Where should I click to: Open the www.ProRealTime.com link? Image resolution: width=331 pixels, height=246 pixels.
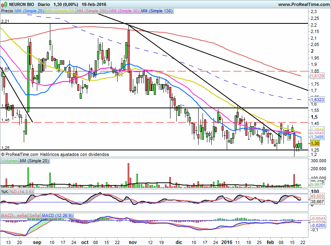pyautogui.click(x=304, y=4)
